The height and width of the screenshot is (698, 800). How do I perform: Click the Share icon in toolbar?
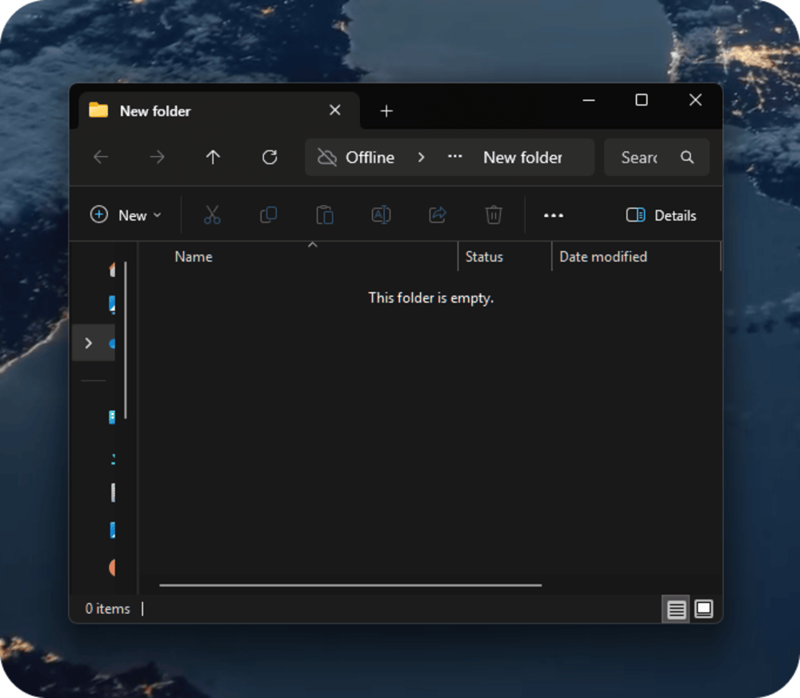coord(438,215)
